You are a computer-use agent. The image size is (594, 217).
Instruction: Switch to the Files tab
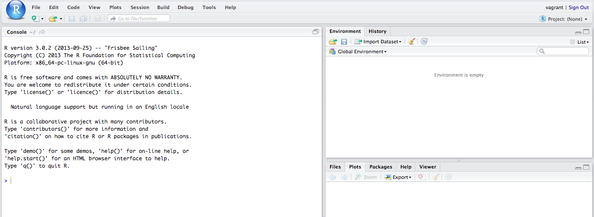335,167
